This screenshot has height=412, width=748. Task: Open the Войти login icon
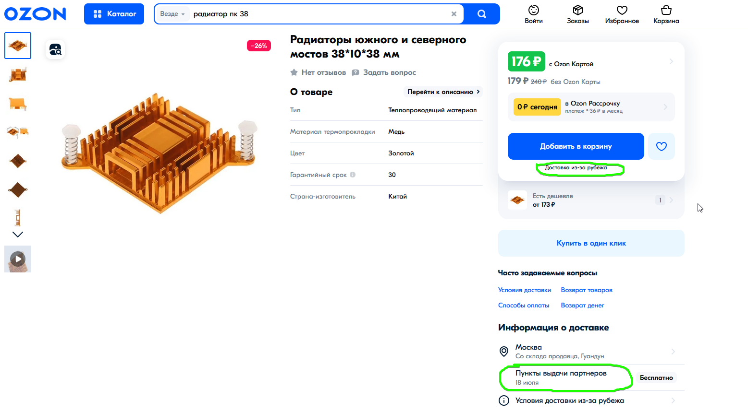pos(533,14)
